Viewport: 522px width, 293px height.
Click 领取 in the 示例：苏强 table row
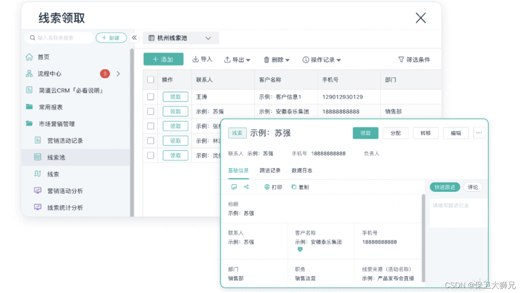point(176,111)
